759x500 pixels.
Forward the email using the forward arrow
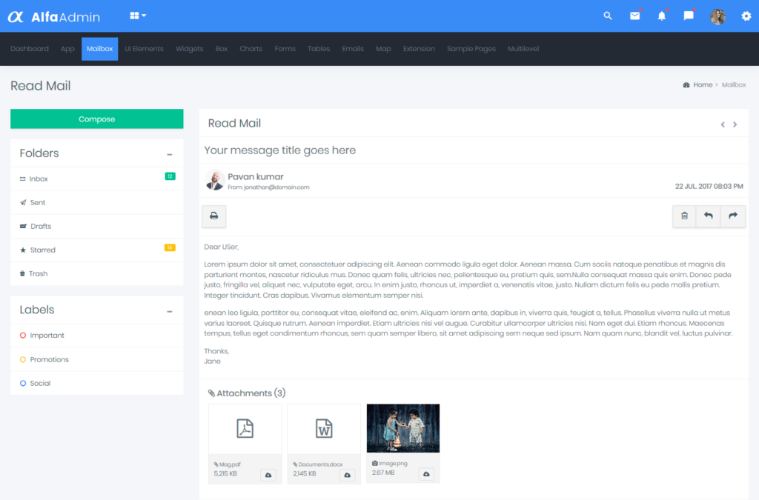(732, 216)
